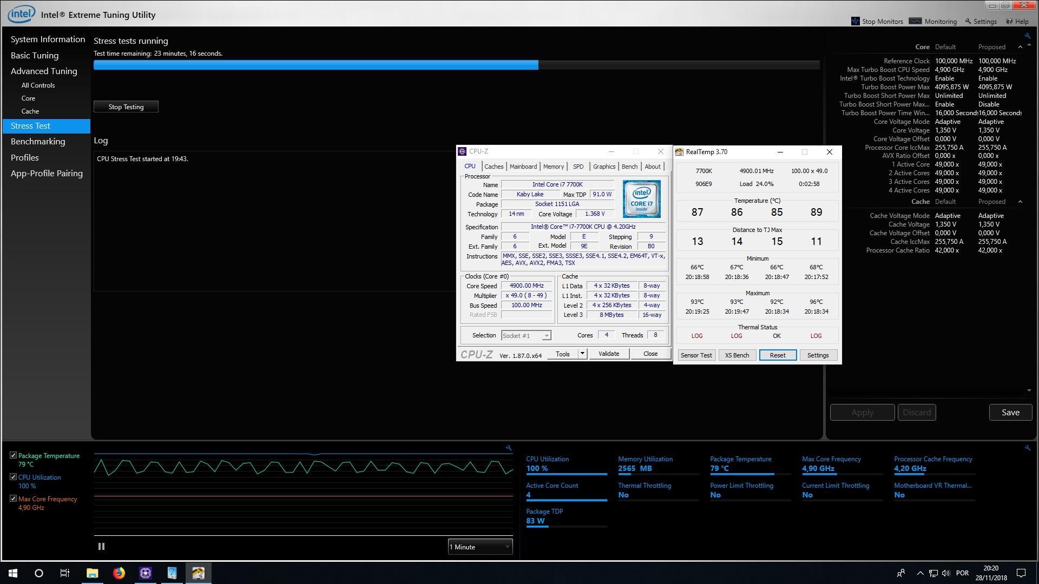Open App-Profile Pairing page
Screen dimensions: 1039x584
47,174
